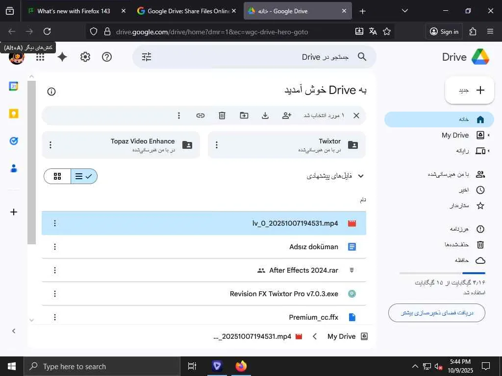Click the magnifier search icon in Drive
The image size is (502, 376).
coord(362,57)
